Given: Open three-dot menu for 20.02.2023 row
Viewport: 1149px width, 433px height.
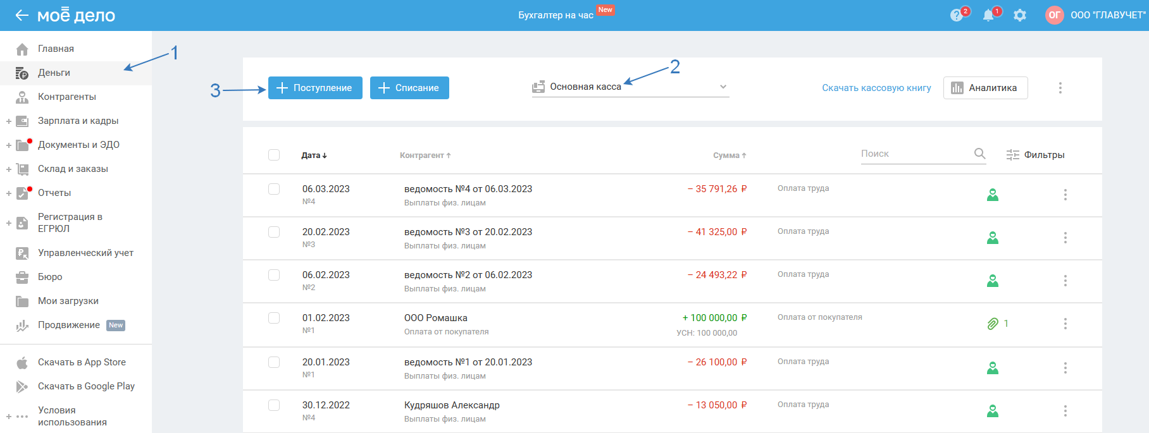Looking at the screenshot, I should 1065,238.
